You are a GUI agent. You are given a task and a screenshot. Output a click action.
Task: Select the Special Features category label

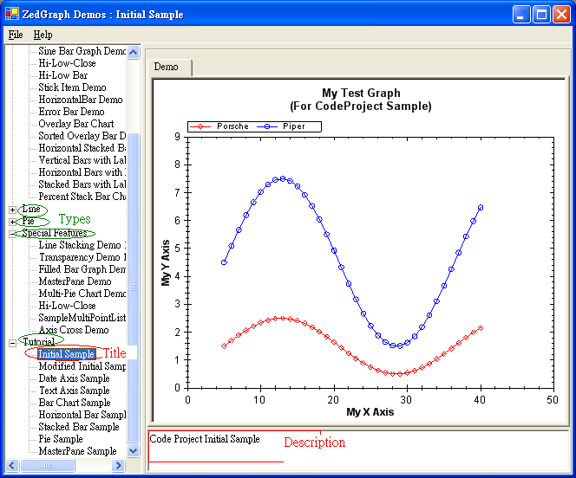[55, 233]
